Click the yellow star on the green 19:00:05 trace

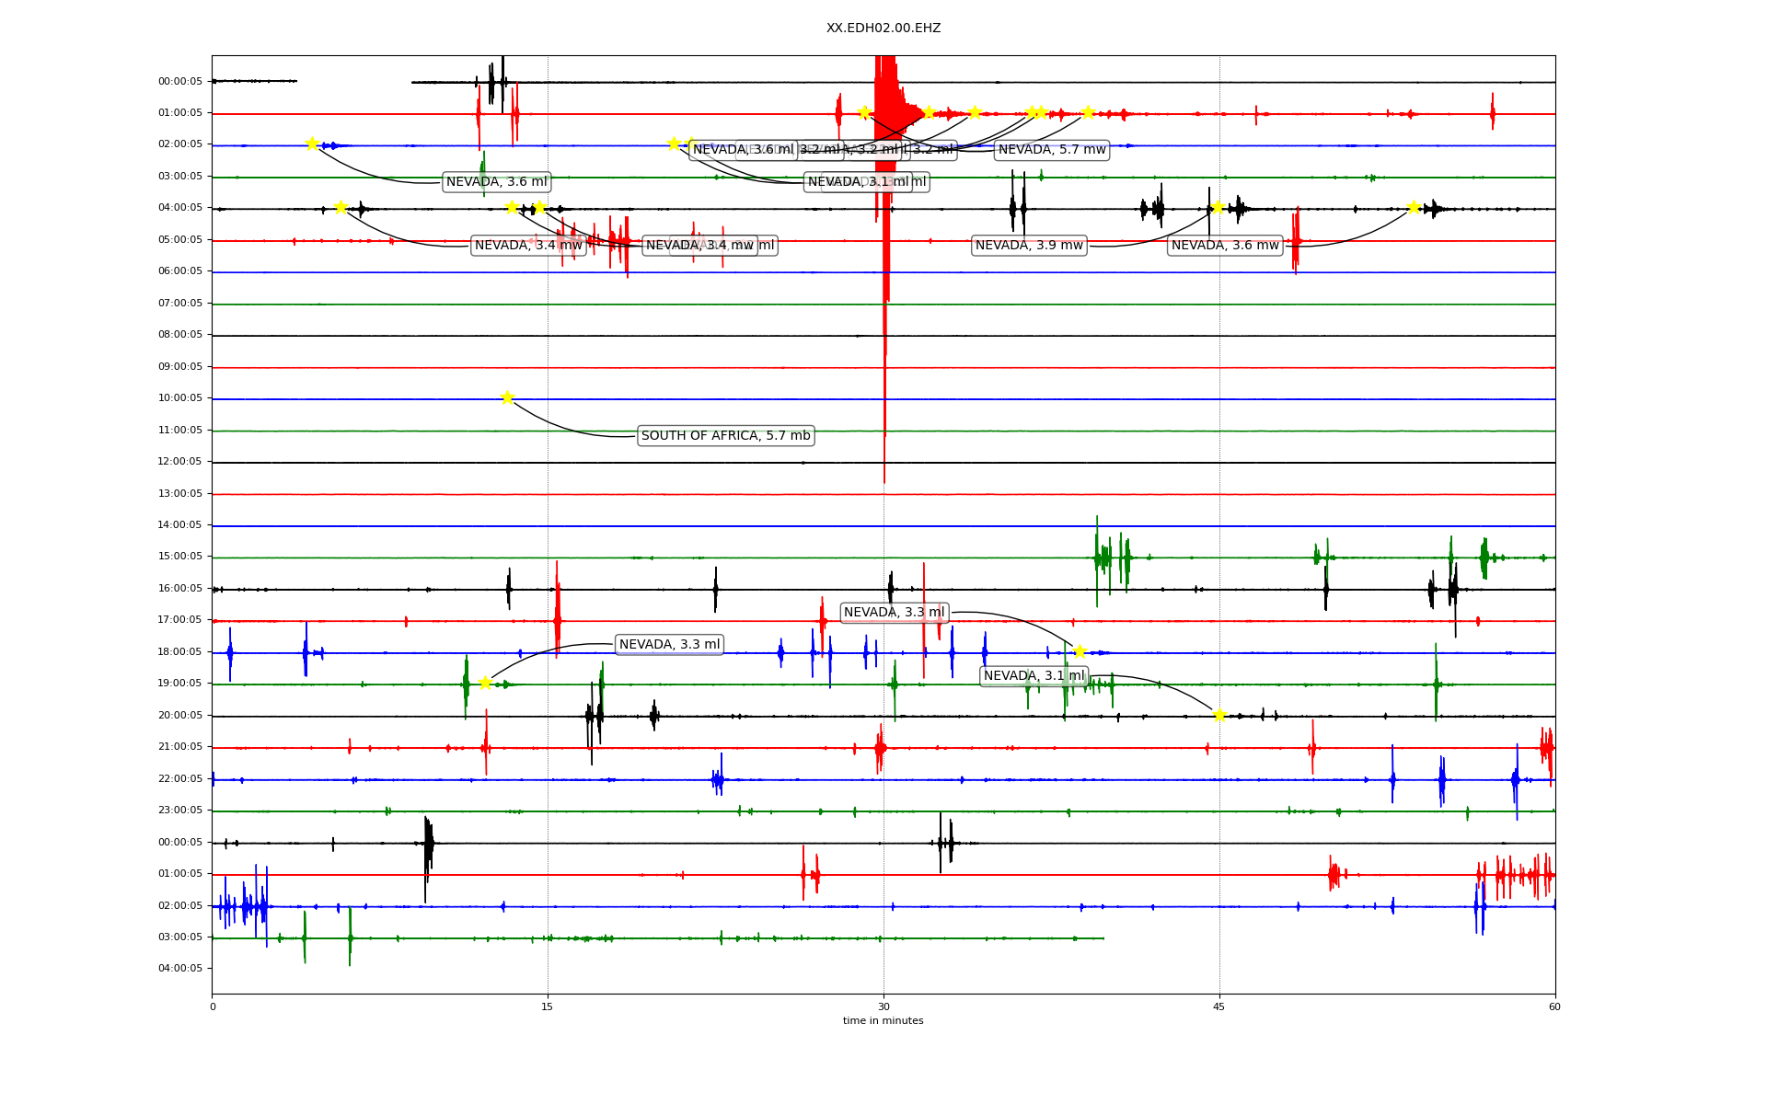click(x=485, y=683)
